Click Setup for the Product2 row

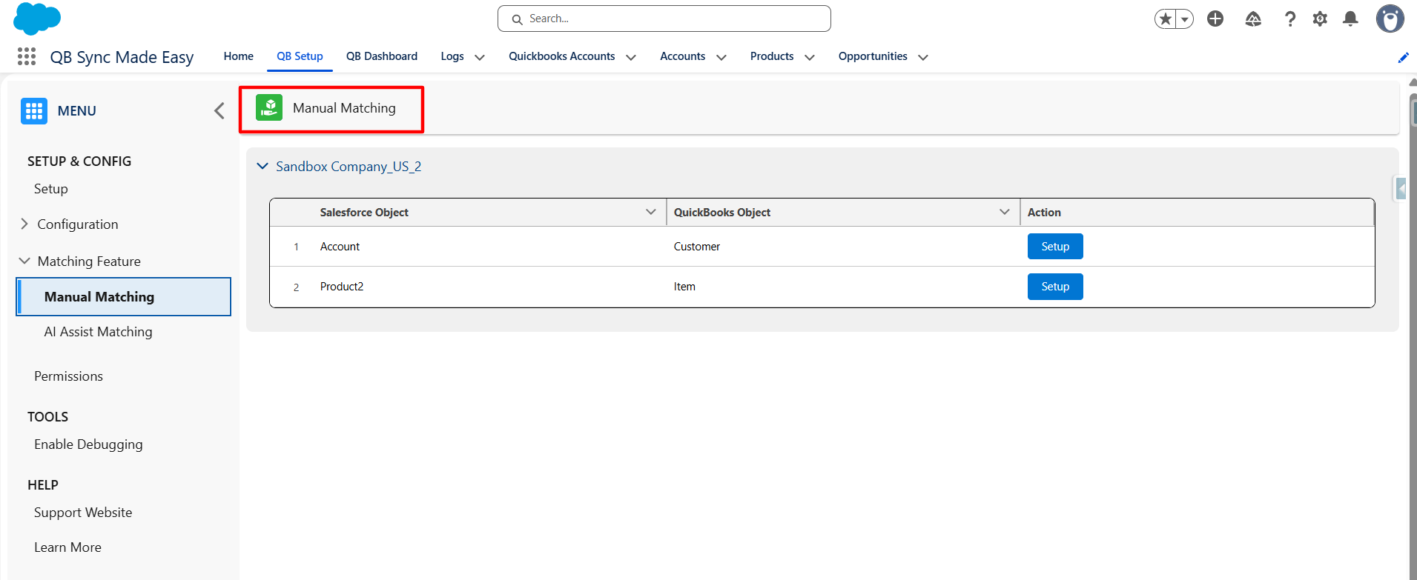(x=1055, y=287)
